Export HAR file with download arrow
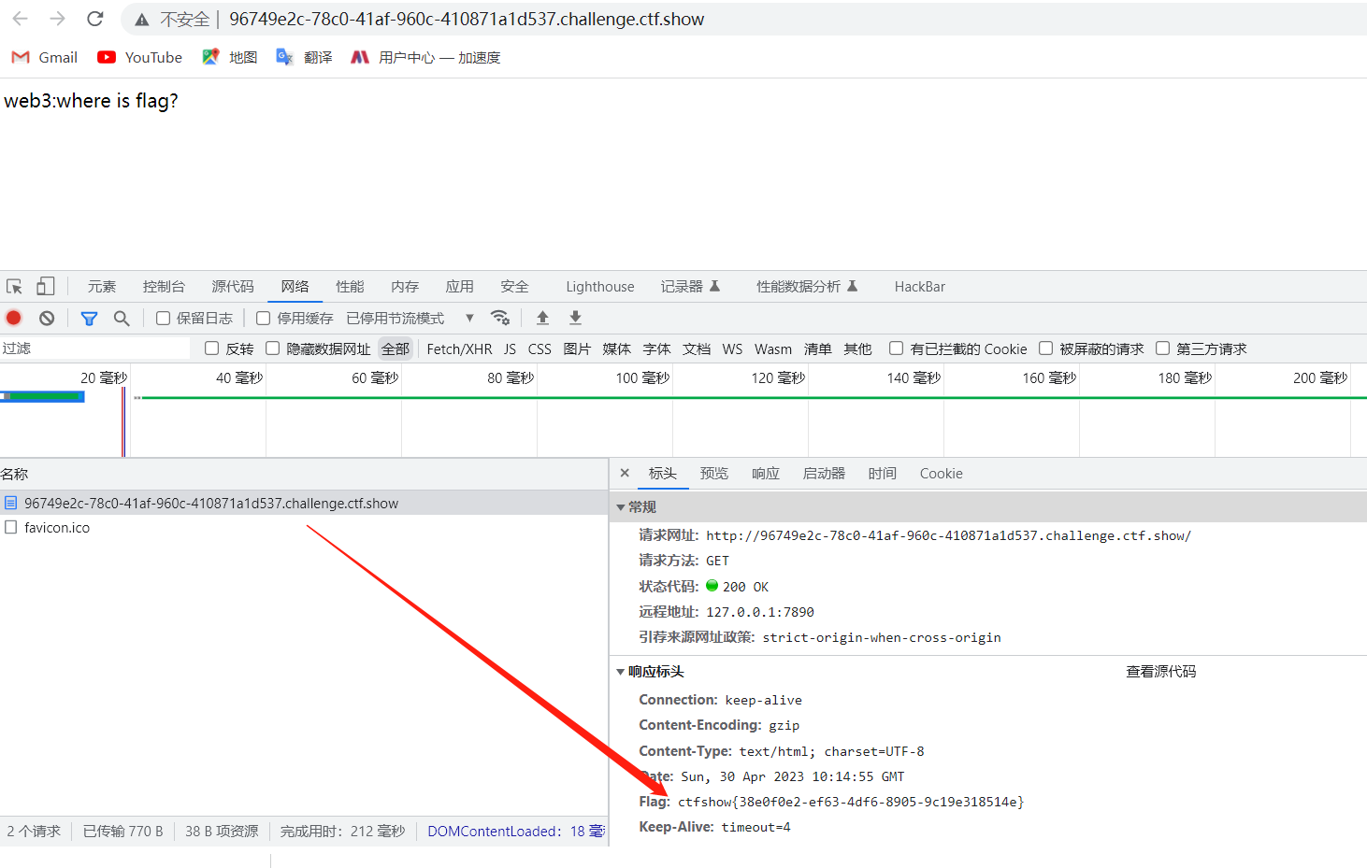The width and height of the screenshot is (1367, 868). click(x=575, y=319)
